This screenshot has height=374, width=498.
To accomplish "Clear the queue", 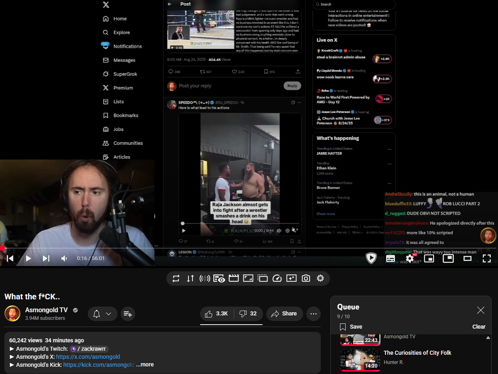I will click(x=479, y=327).
